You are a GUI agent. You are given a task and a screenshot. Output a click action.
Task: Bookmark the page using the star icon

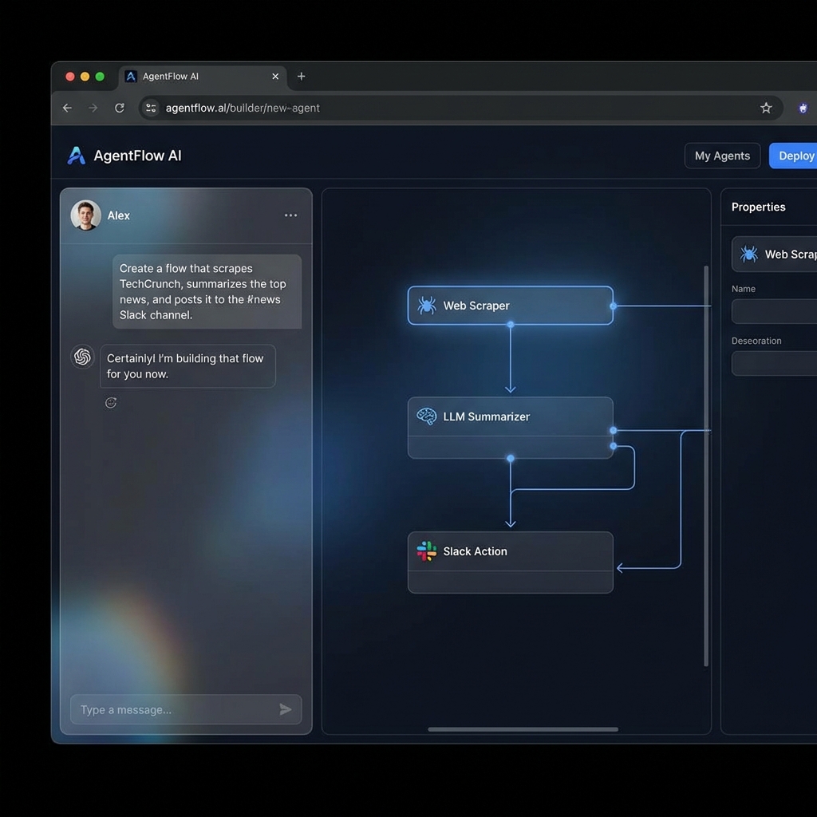pyautogui.click(x=765, y=107)
